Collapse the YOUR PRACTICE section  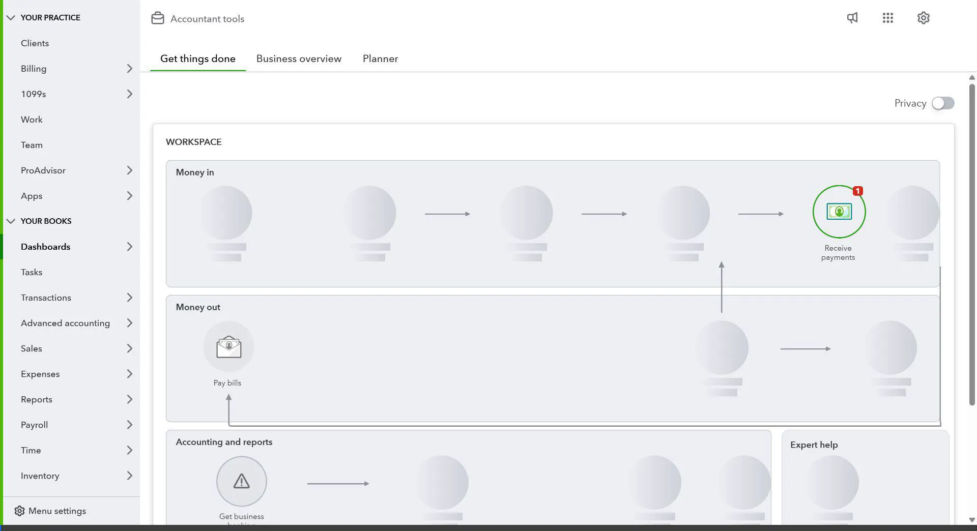(x=11, y=18)
